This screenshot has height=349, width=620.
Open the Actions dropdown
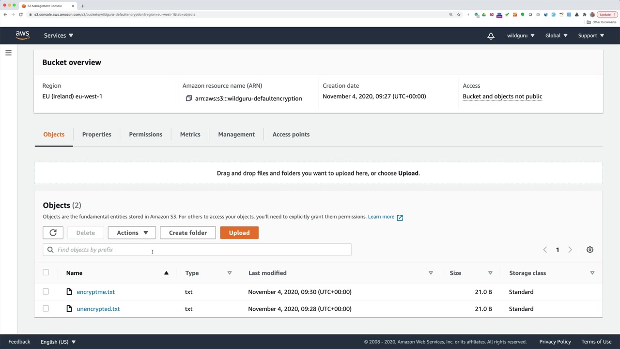[132, 233]
